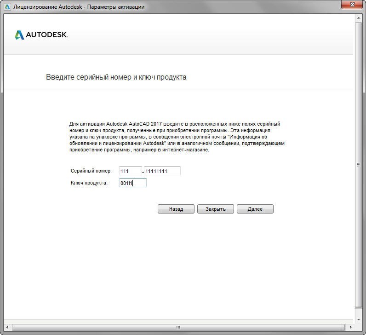Click the vertical scrollbar down arrow
Viewport: 366px width, 335px height.
[x=358, y=319]
